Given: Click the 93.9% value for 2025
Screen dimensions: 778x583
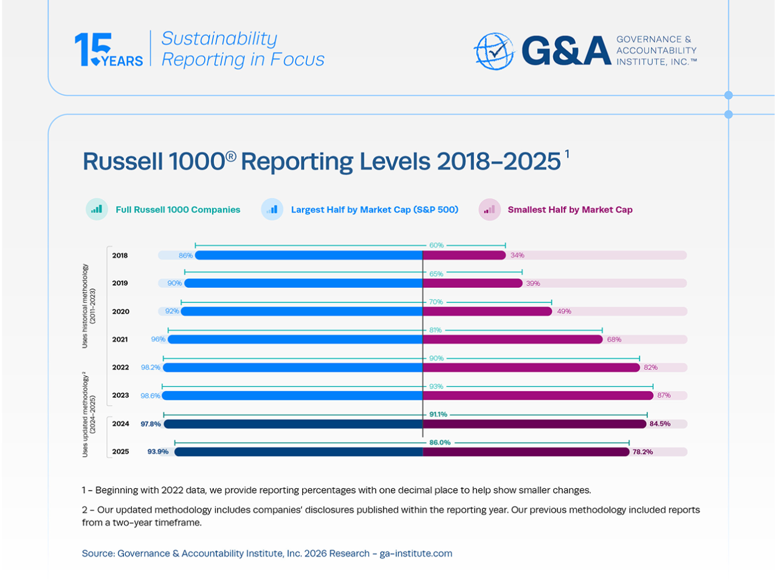Looking at the screenshot, I should [158, 452].
